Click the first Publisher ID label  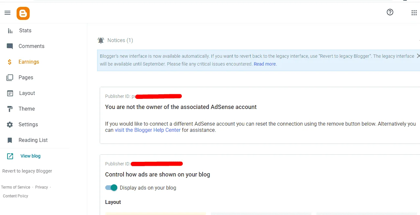point(118,97)
